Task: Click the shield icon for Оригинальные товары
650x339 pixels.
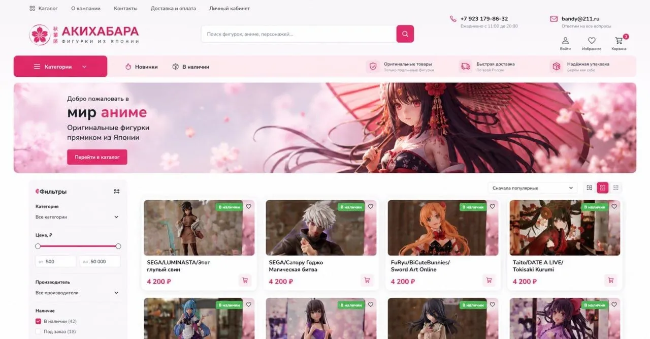Action: 373,66
